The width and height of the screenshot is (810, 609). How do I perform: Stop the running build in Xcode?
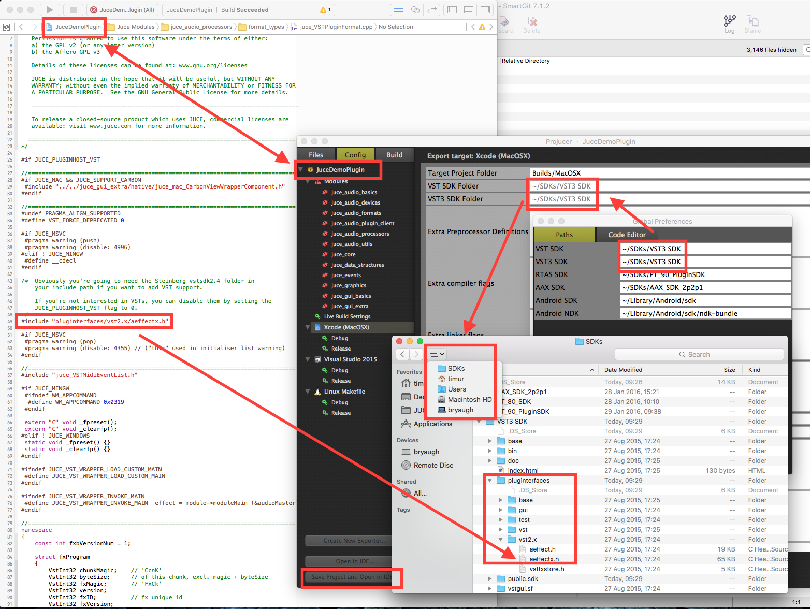74,9
